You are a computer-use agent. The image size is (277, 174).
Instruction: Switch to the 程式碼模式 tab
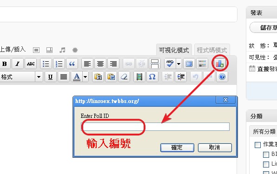(x=212, y=50)
